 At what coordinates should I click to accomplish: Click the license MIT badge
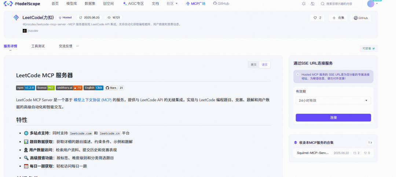click(x=45, y=88)
